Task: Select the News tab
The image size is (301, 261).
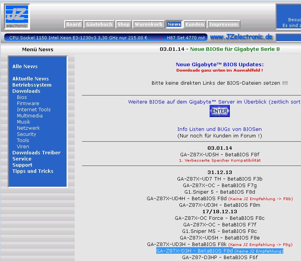Action: [174, 24]
